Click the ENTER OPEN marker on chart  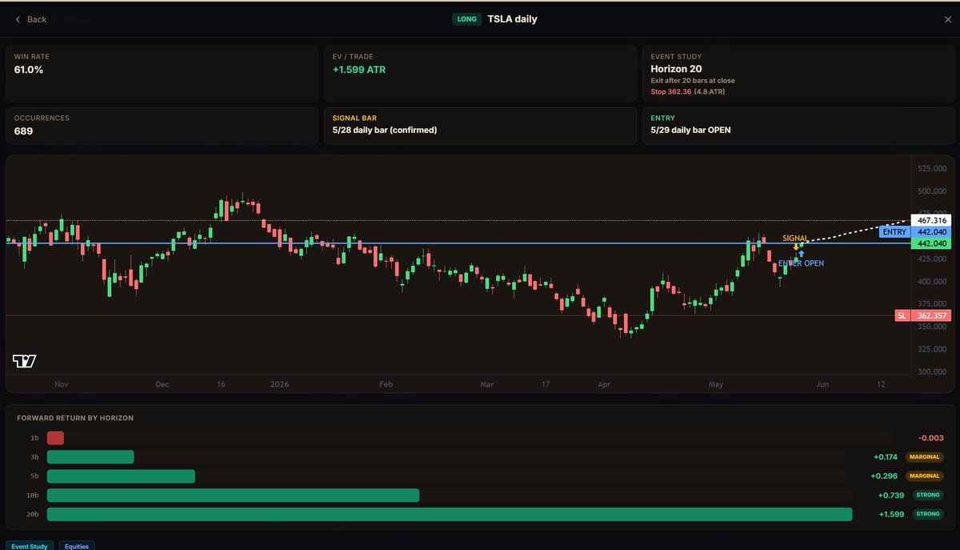801,263
